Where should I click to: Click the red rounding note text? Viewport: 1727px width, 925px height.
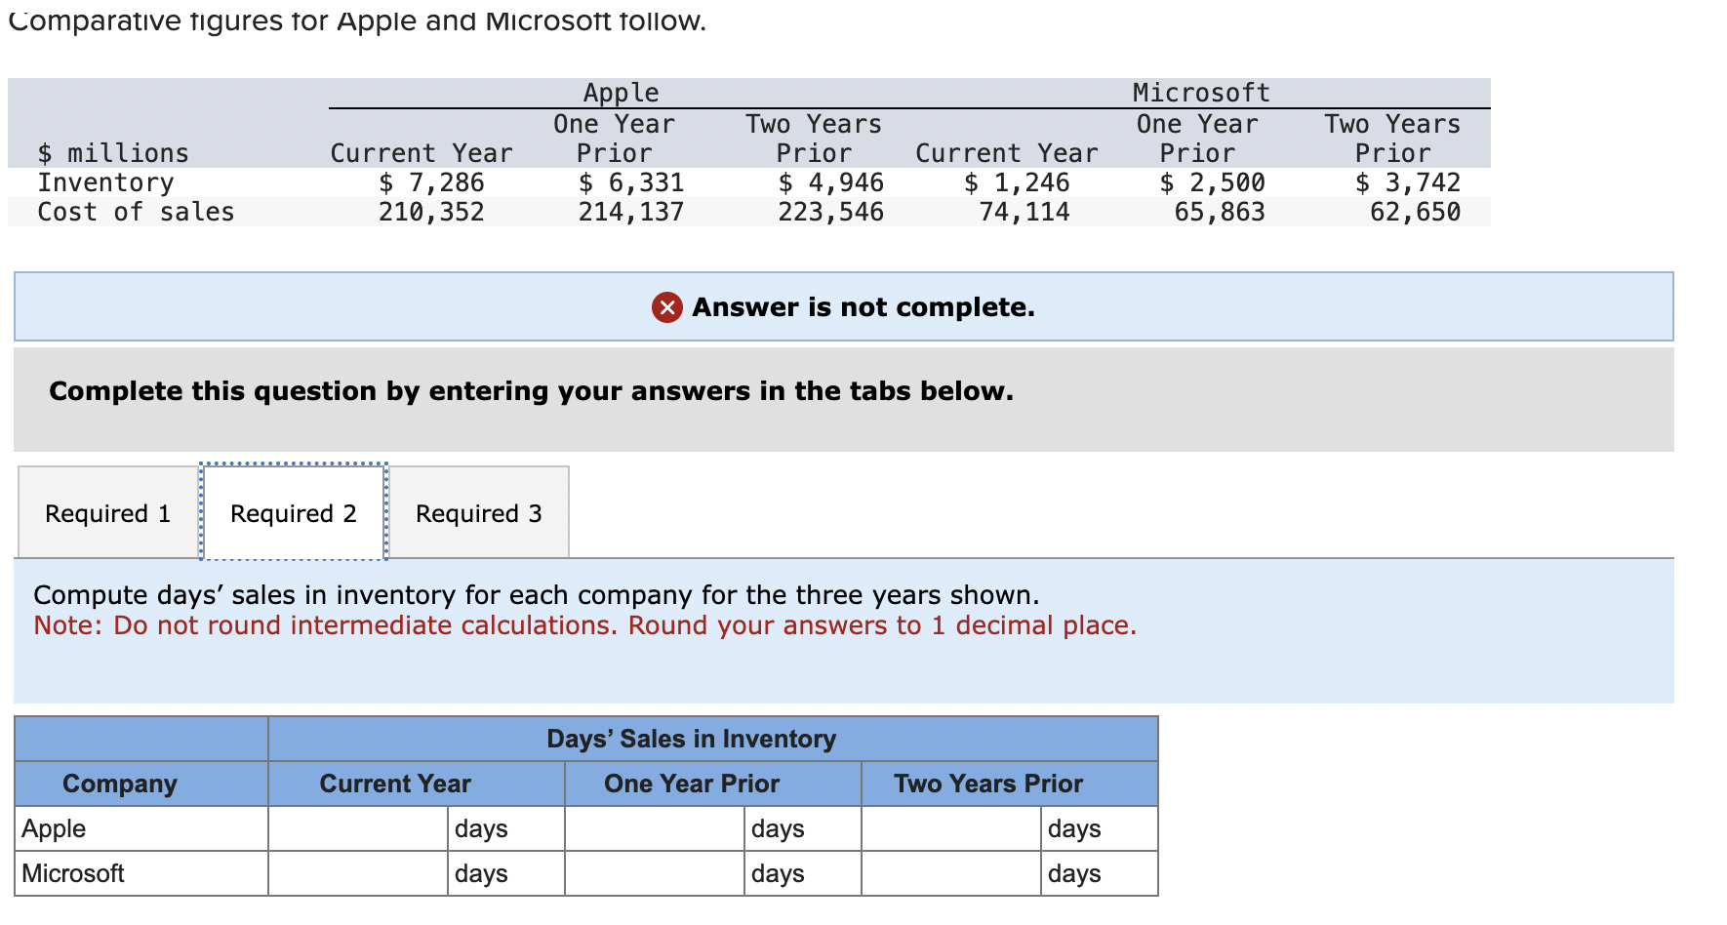pyautogui.click(x=585, y=625)
